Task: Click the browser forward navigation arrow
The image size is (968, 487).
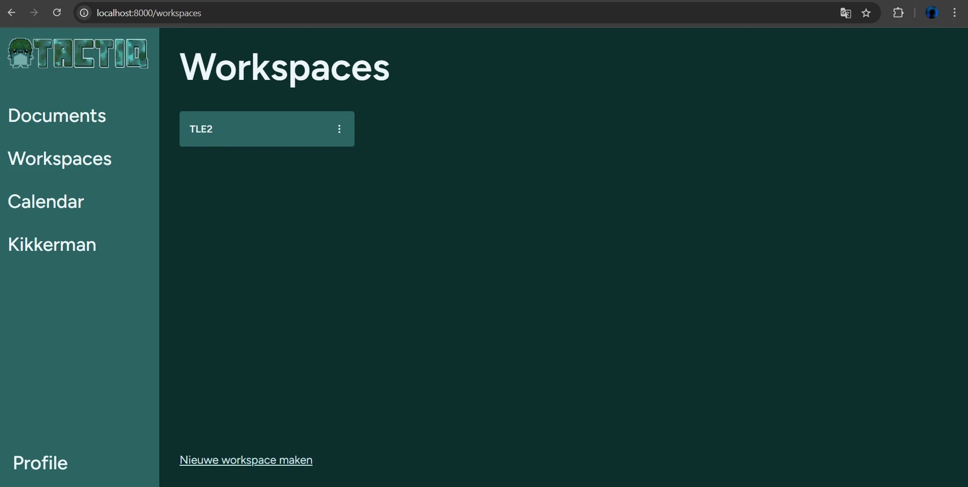Action: [x=34, y=13]
